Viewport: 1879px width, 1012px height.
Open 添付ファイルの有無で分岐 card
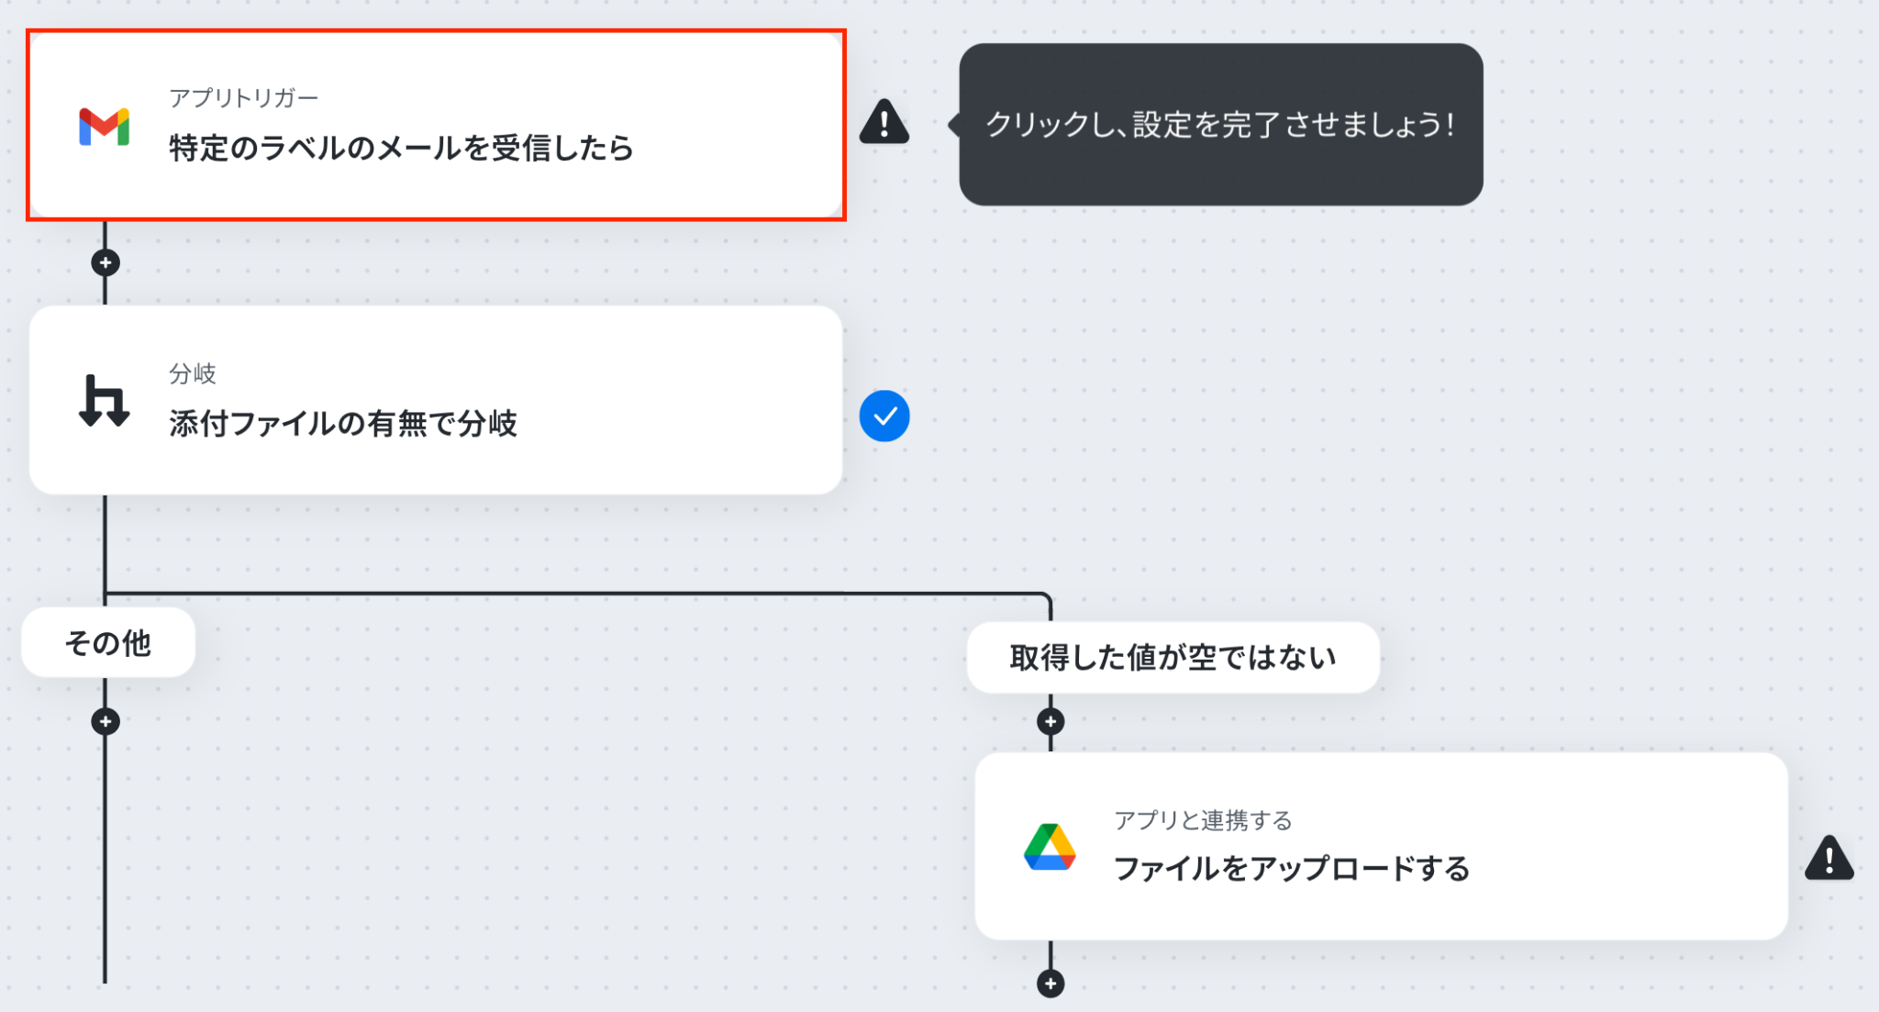(436, 400)
